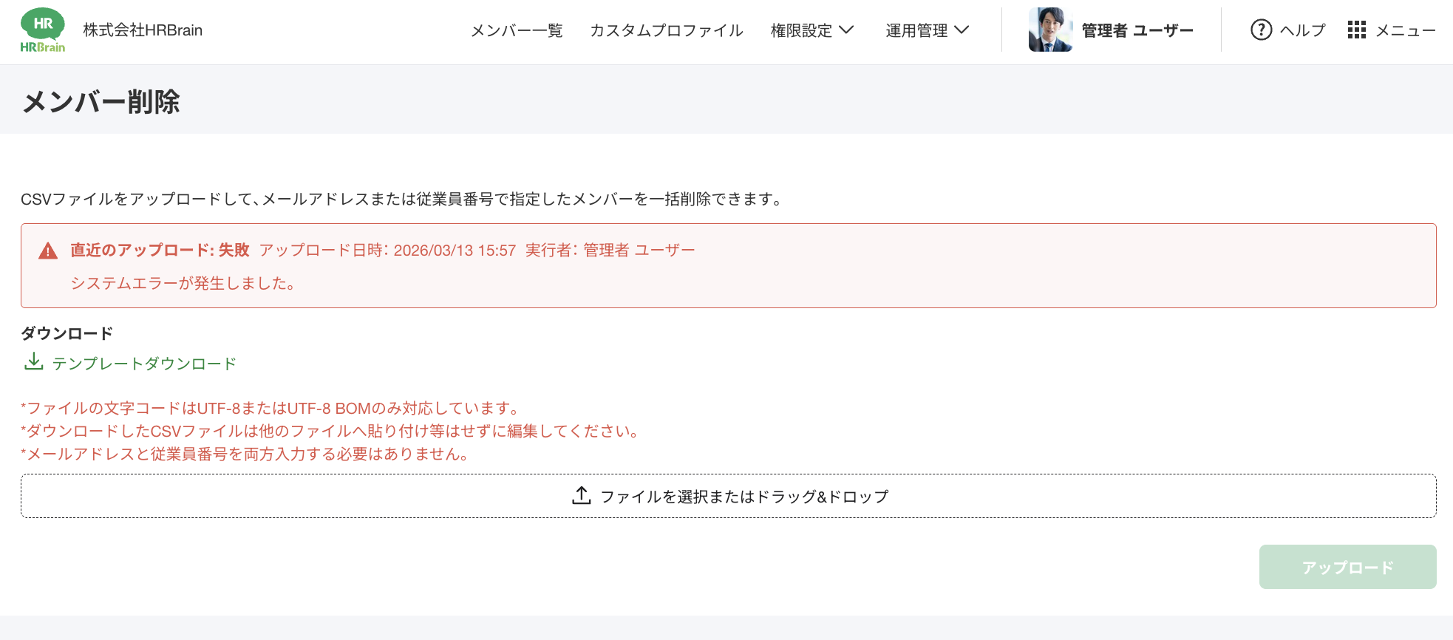The image size is (1453, 640).
Task: Open the メニュー label in the header
Action: [x=1405, y=30]
